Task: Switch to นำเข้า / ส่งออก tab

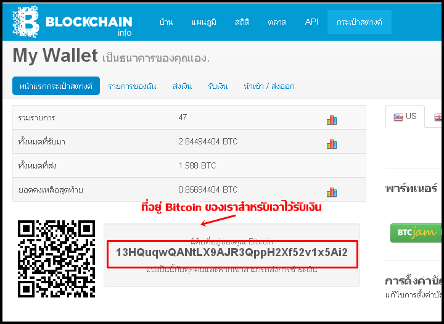Action: coord(269,86)
